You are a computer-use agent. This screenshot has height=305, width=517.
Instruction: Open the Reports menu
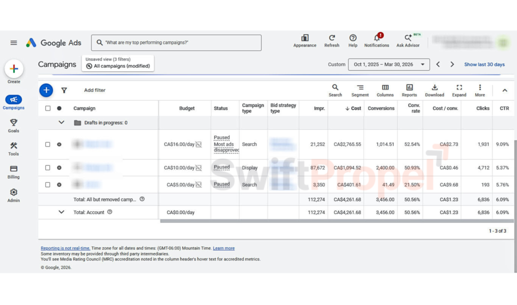click(409, 90)
